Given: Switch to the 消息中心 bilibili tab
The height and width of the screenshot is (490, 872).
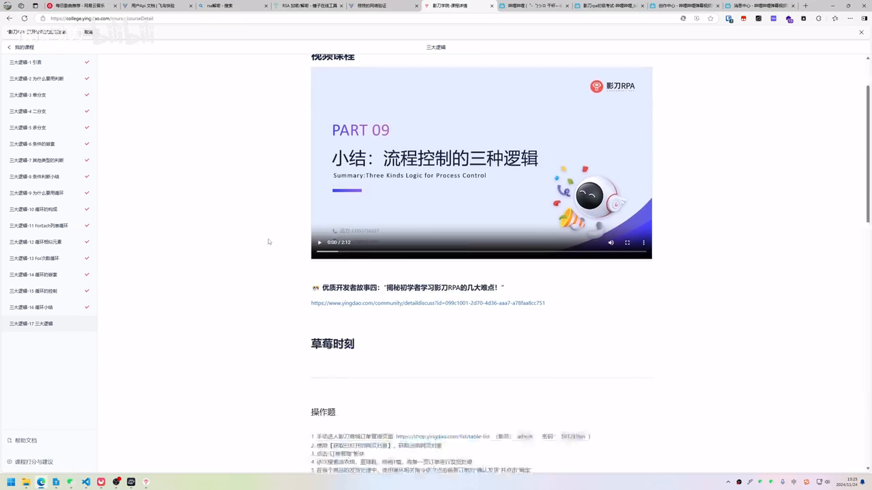Looking at the screenshot, I should click(760, 5).
